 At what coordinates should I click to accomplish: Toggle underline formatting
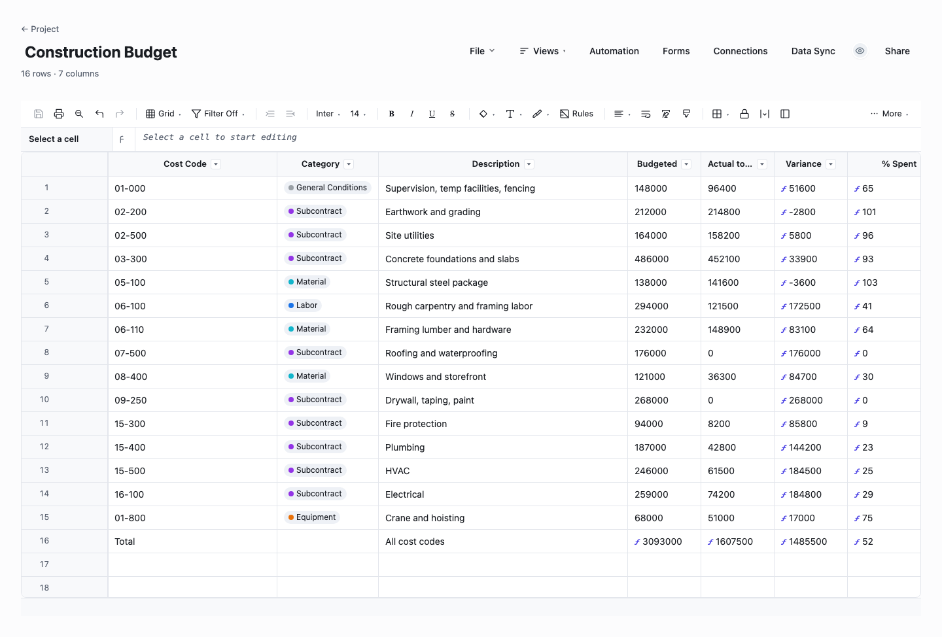432,114
